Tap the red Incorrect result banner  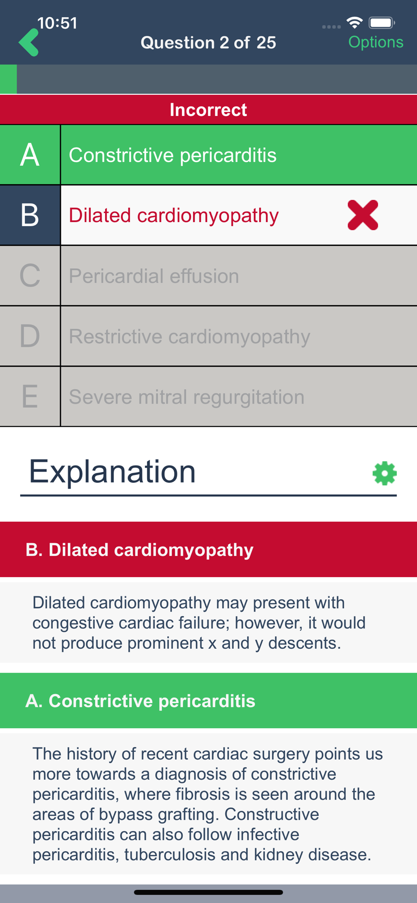208,110
